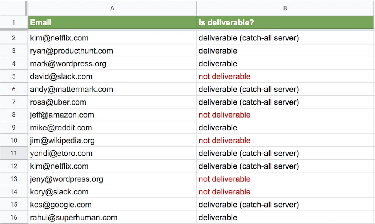Select column A header

pos(112,8)
